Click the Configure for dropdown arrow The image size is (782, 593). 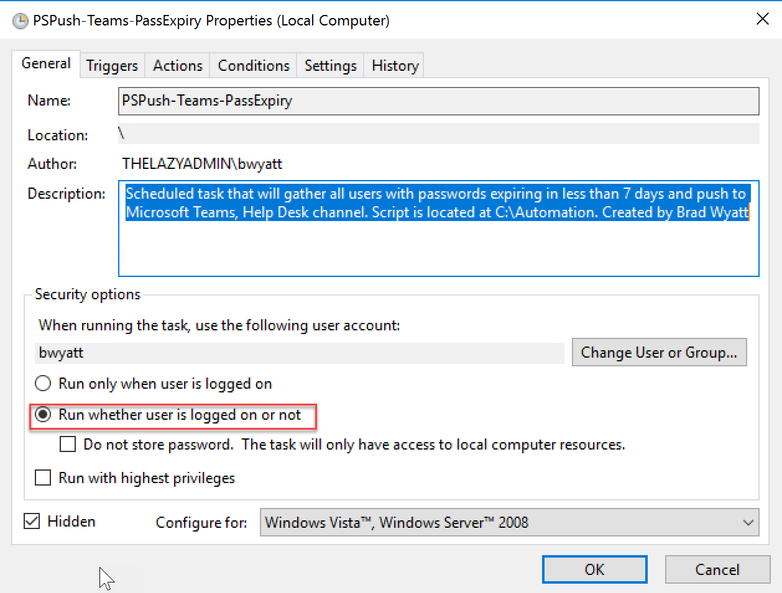(748, 522)
